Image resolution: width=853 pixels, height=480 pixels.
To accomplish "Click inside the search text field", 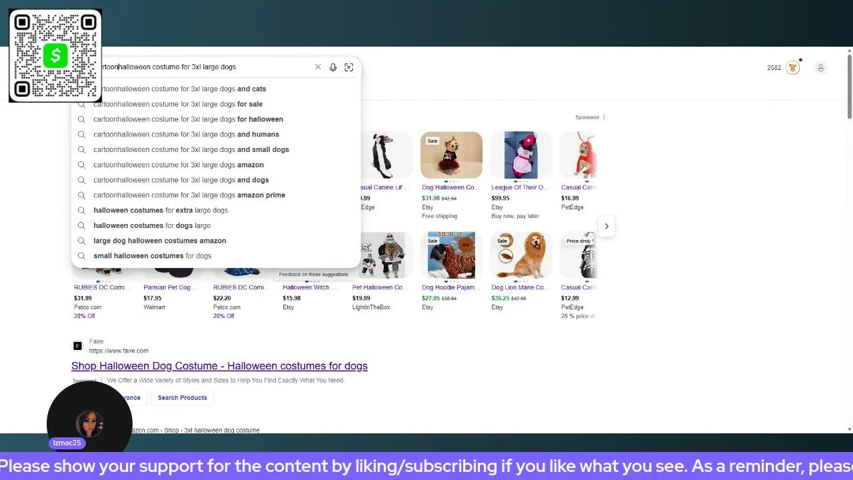I will tap(207, 67).
